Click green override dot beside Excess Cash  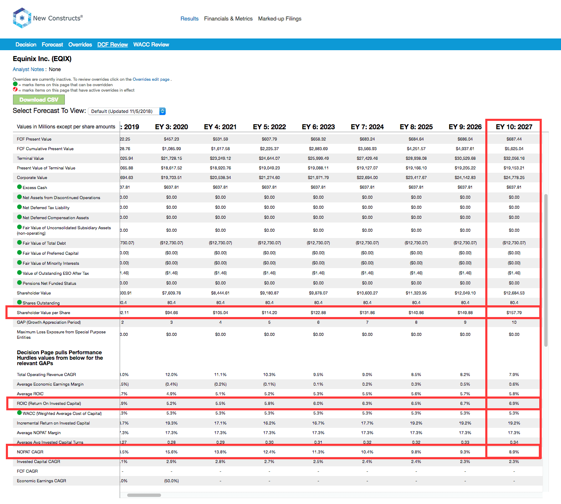(x=19, y=187)
